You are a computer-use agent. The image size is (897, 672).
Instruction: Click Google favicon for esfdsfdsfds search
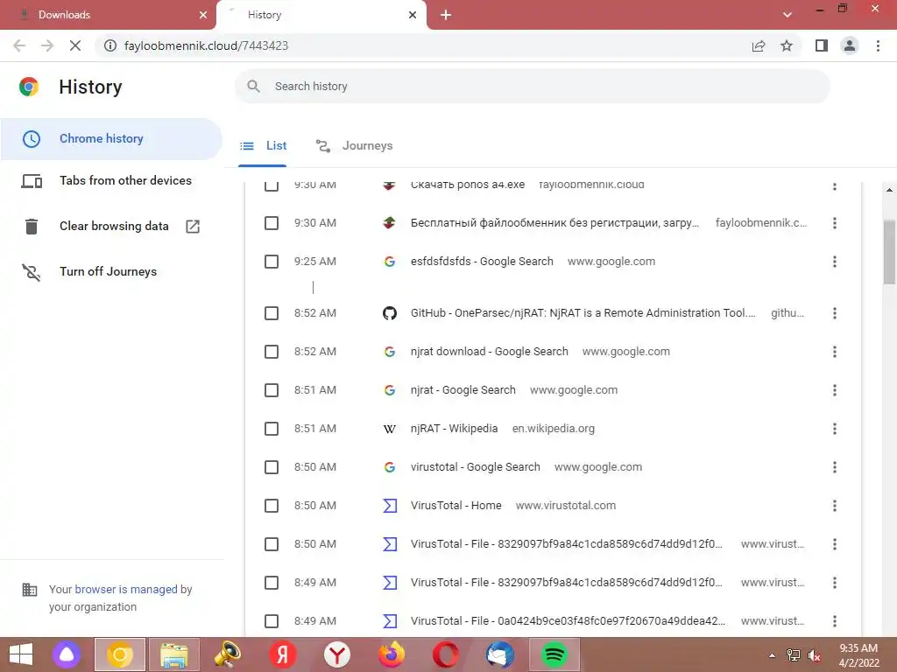tap(390, 262)
